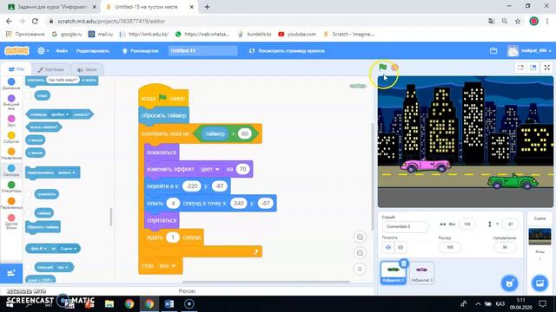Open the все dropdown in стоп block
Screen dimensions: 556x312
(168, 266)
